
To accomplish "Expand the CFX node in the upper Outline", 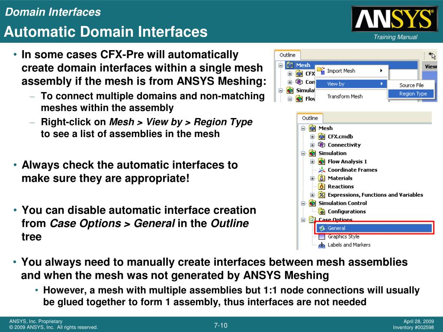I will coord(290,73).
